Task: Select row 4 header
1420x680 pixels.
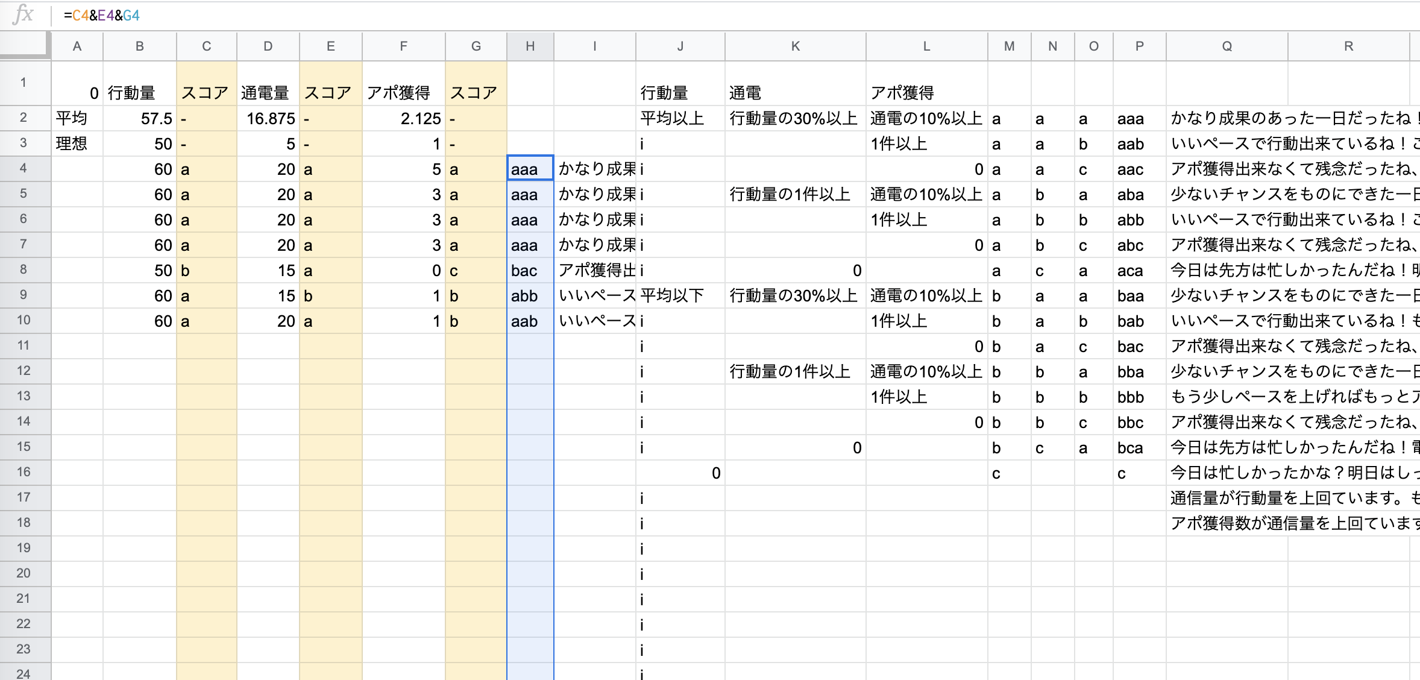Action: point(24,169)
